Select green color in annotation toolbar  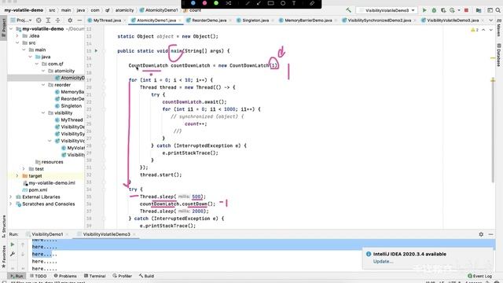[216, 3]
